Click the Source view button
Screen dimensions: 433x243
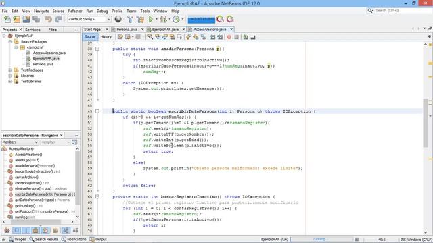point(90,37)
